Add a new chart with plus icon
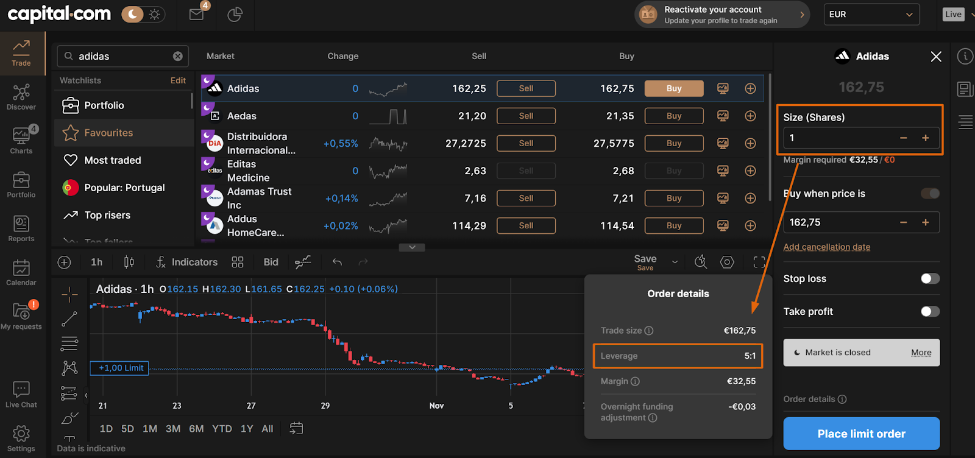This screenshot has width=975, height=458. click(64, 262)
